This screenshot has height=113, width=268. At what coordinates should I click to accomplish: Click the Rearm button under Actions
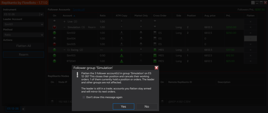(24, 55)
